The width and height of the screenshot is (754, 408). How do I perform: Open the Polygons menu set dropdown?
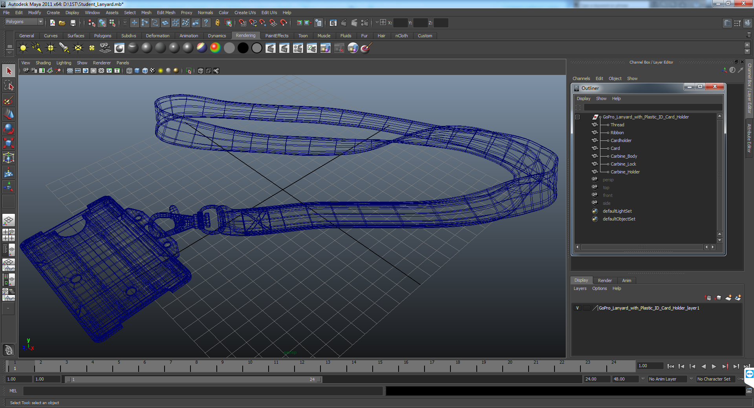(24, 22)
